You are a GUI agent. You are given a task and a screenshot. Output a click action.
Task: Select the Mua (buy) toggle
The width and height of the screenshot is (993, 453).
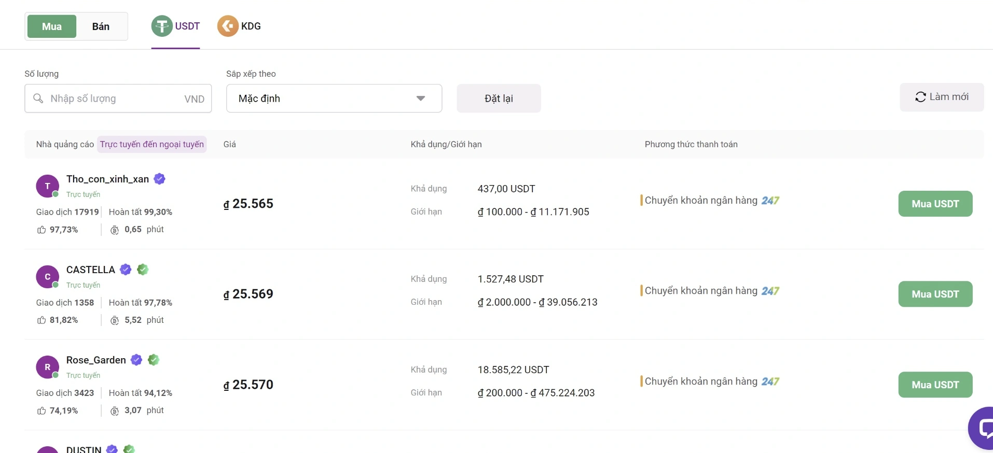click(52, 26)
